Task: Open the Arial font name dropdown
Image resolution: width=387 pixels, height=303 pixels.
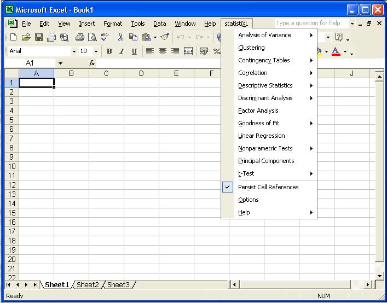Action: pyautogui.click(x=74, y=51)
